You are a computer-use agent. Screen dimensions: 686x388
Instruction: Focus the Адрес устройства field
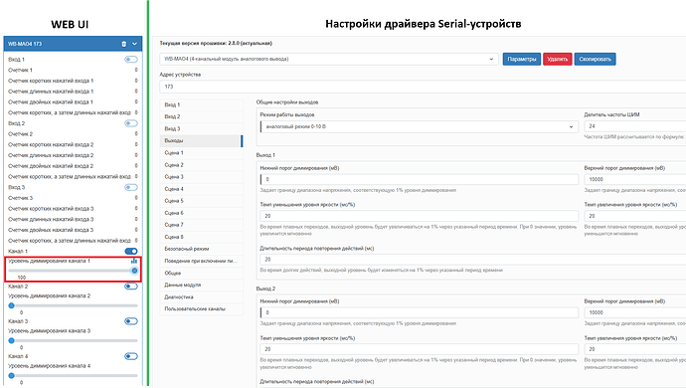pyautogui.click(x=423, y=87)
